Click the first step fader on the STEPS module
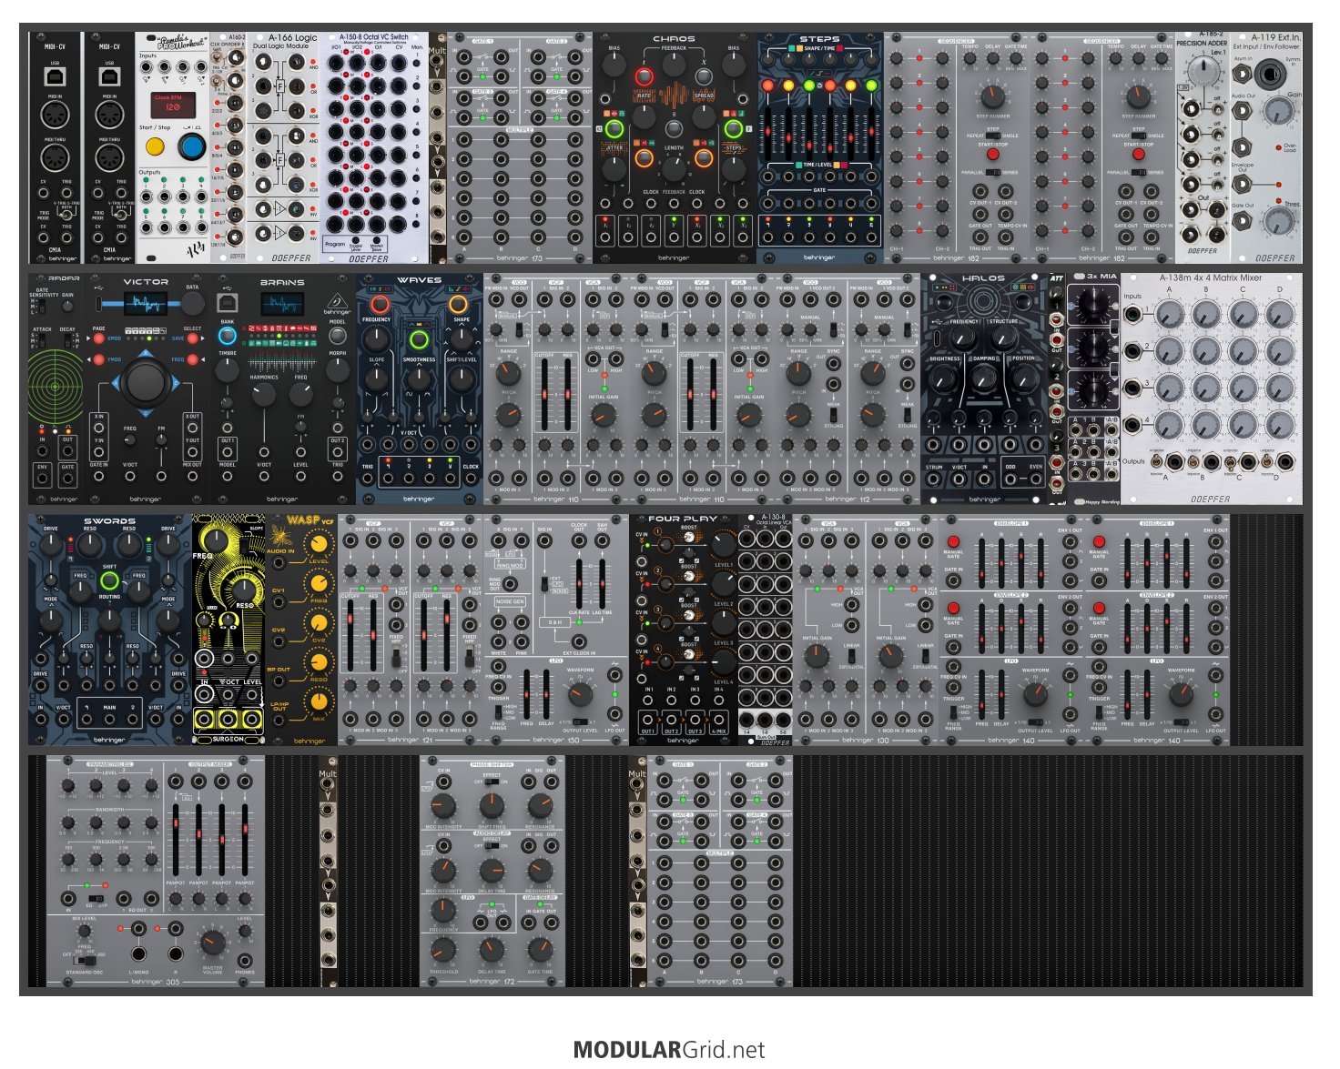Screen dimensions: 1340x1069 tap(767, 132)
